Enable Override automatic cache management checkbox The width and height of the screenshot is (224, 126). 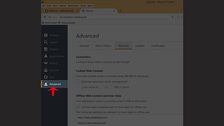(x=78, y=82)
